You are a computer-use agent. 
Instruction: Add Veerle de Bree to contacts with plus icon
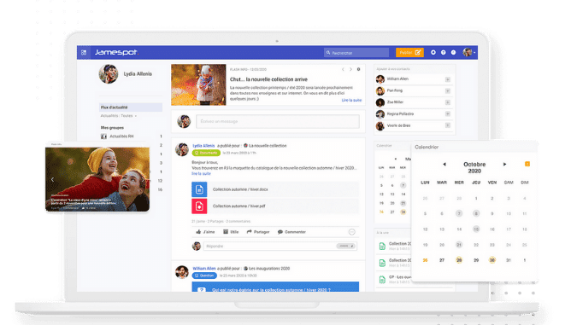[x=448, y=125]
